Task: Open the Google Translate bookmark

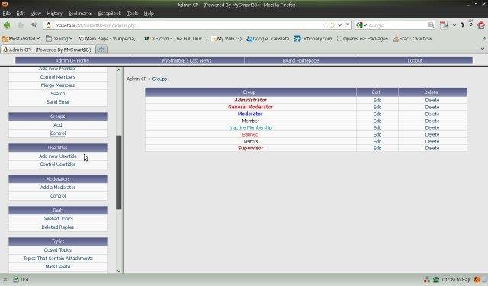Action: (x=268, y=39)
